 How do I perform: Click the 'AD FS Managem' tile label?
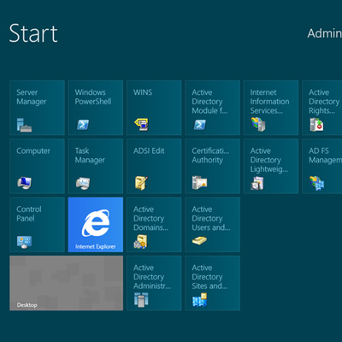pyautogui.click(x=325, y=156)
